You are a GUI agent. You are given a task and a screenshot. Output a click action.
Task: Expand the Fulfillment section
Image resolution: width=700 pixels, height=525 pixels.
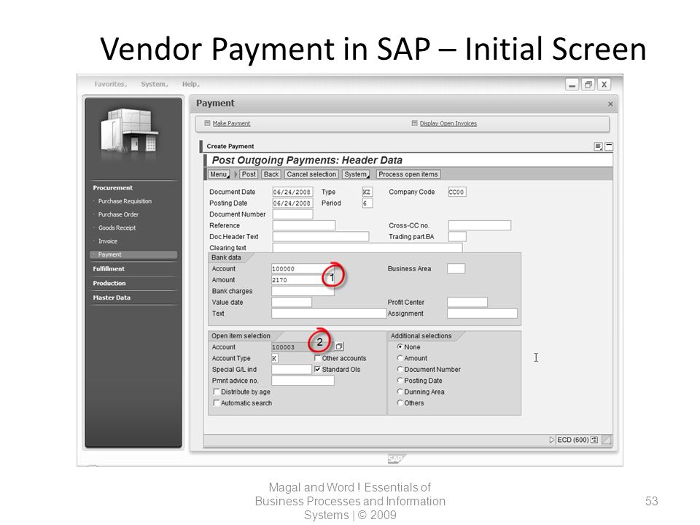[109, 269]
